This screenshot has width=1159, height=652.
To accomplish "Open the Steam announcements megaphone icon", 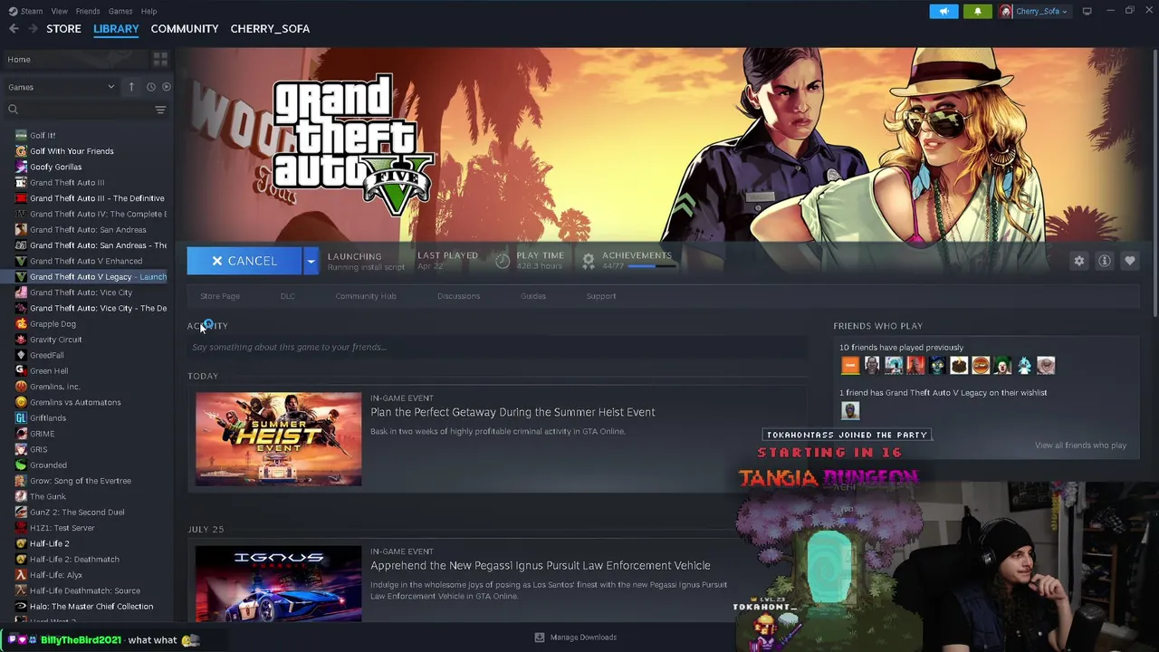I will 943,11.
